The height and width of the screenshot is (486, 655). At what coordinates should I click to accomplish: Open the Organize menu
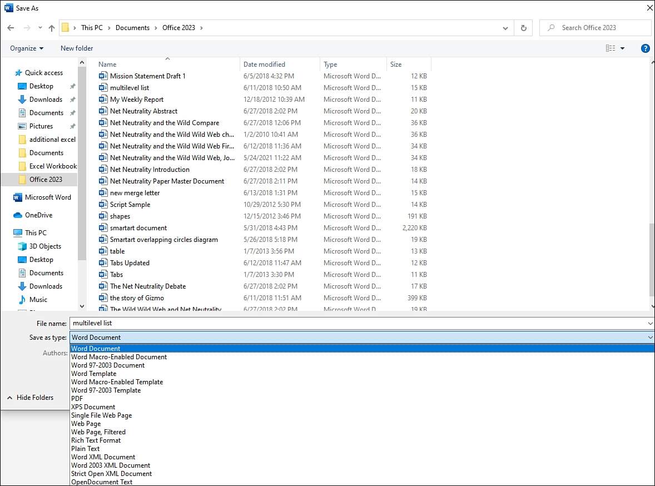(27, 48)
